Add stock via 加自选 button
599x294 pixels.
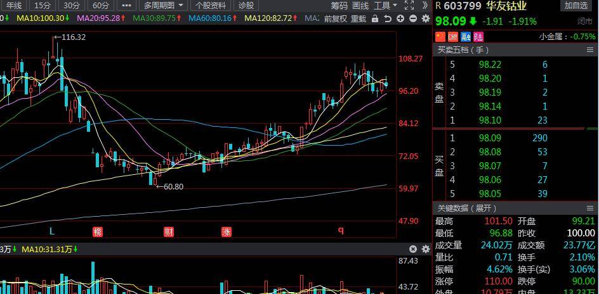click(576, 5)
